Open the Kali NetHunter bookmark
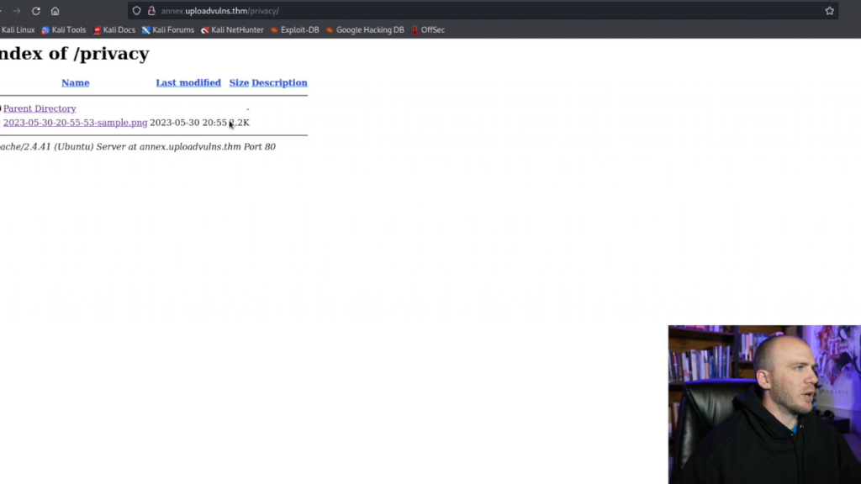The image size is (861, 484). coord(232,30)
